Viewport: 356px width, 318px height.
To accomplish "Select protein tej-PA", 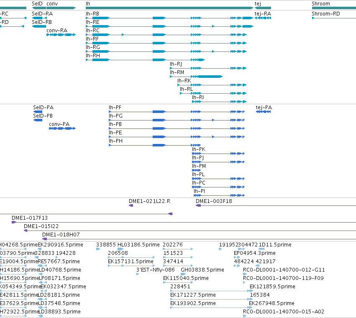I will [x=264, y=112].
